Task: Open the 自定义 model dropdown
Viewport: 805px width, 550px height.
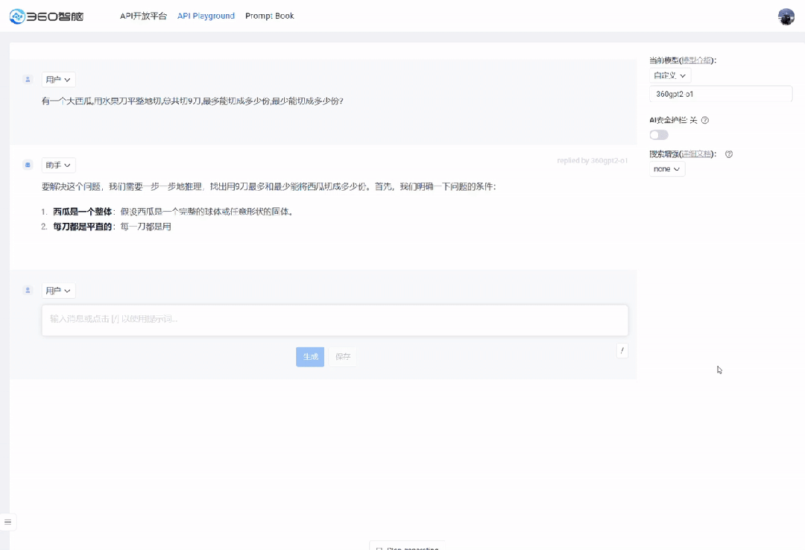Action: (x=670, y=75)
